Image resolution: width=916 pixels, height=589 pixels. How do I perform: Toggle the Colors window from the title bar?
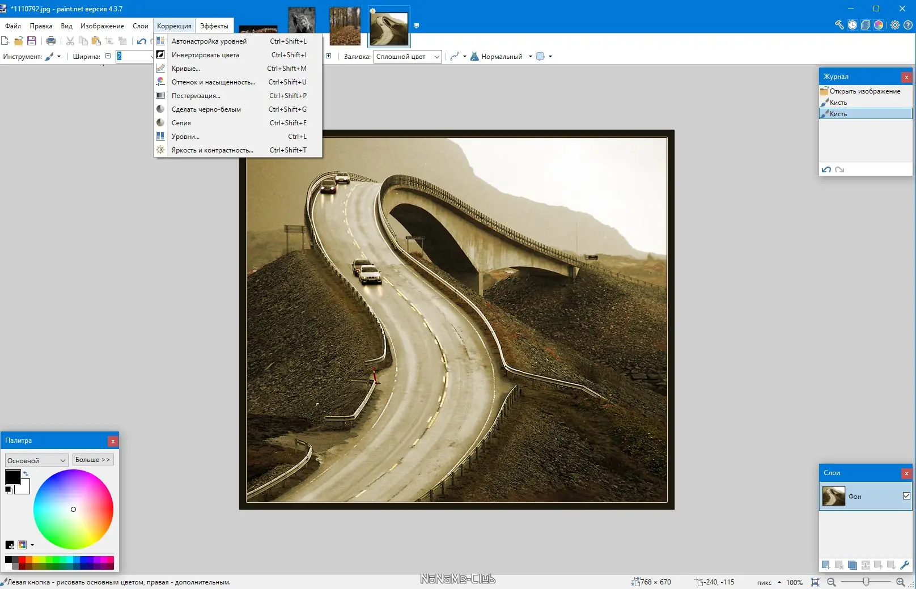(879, 25)
